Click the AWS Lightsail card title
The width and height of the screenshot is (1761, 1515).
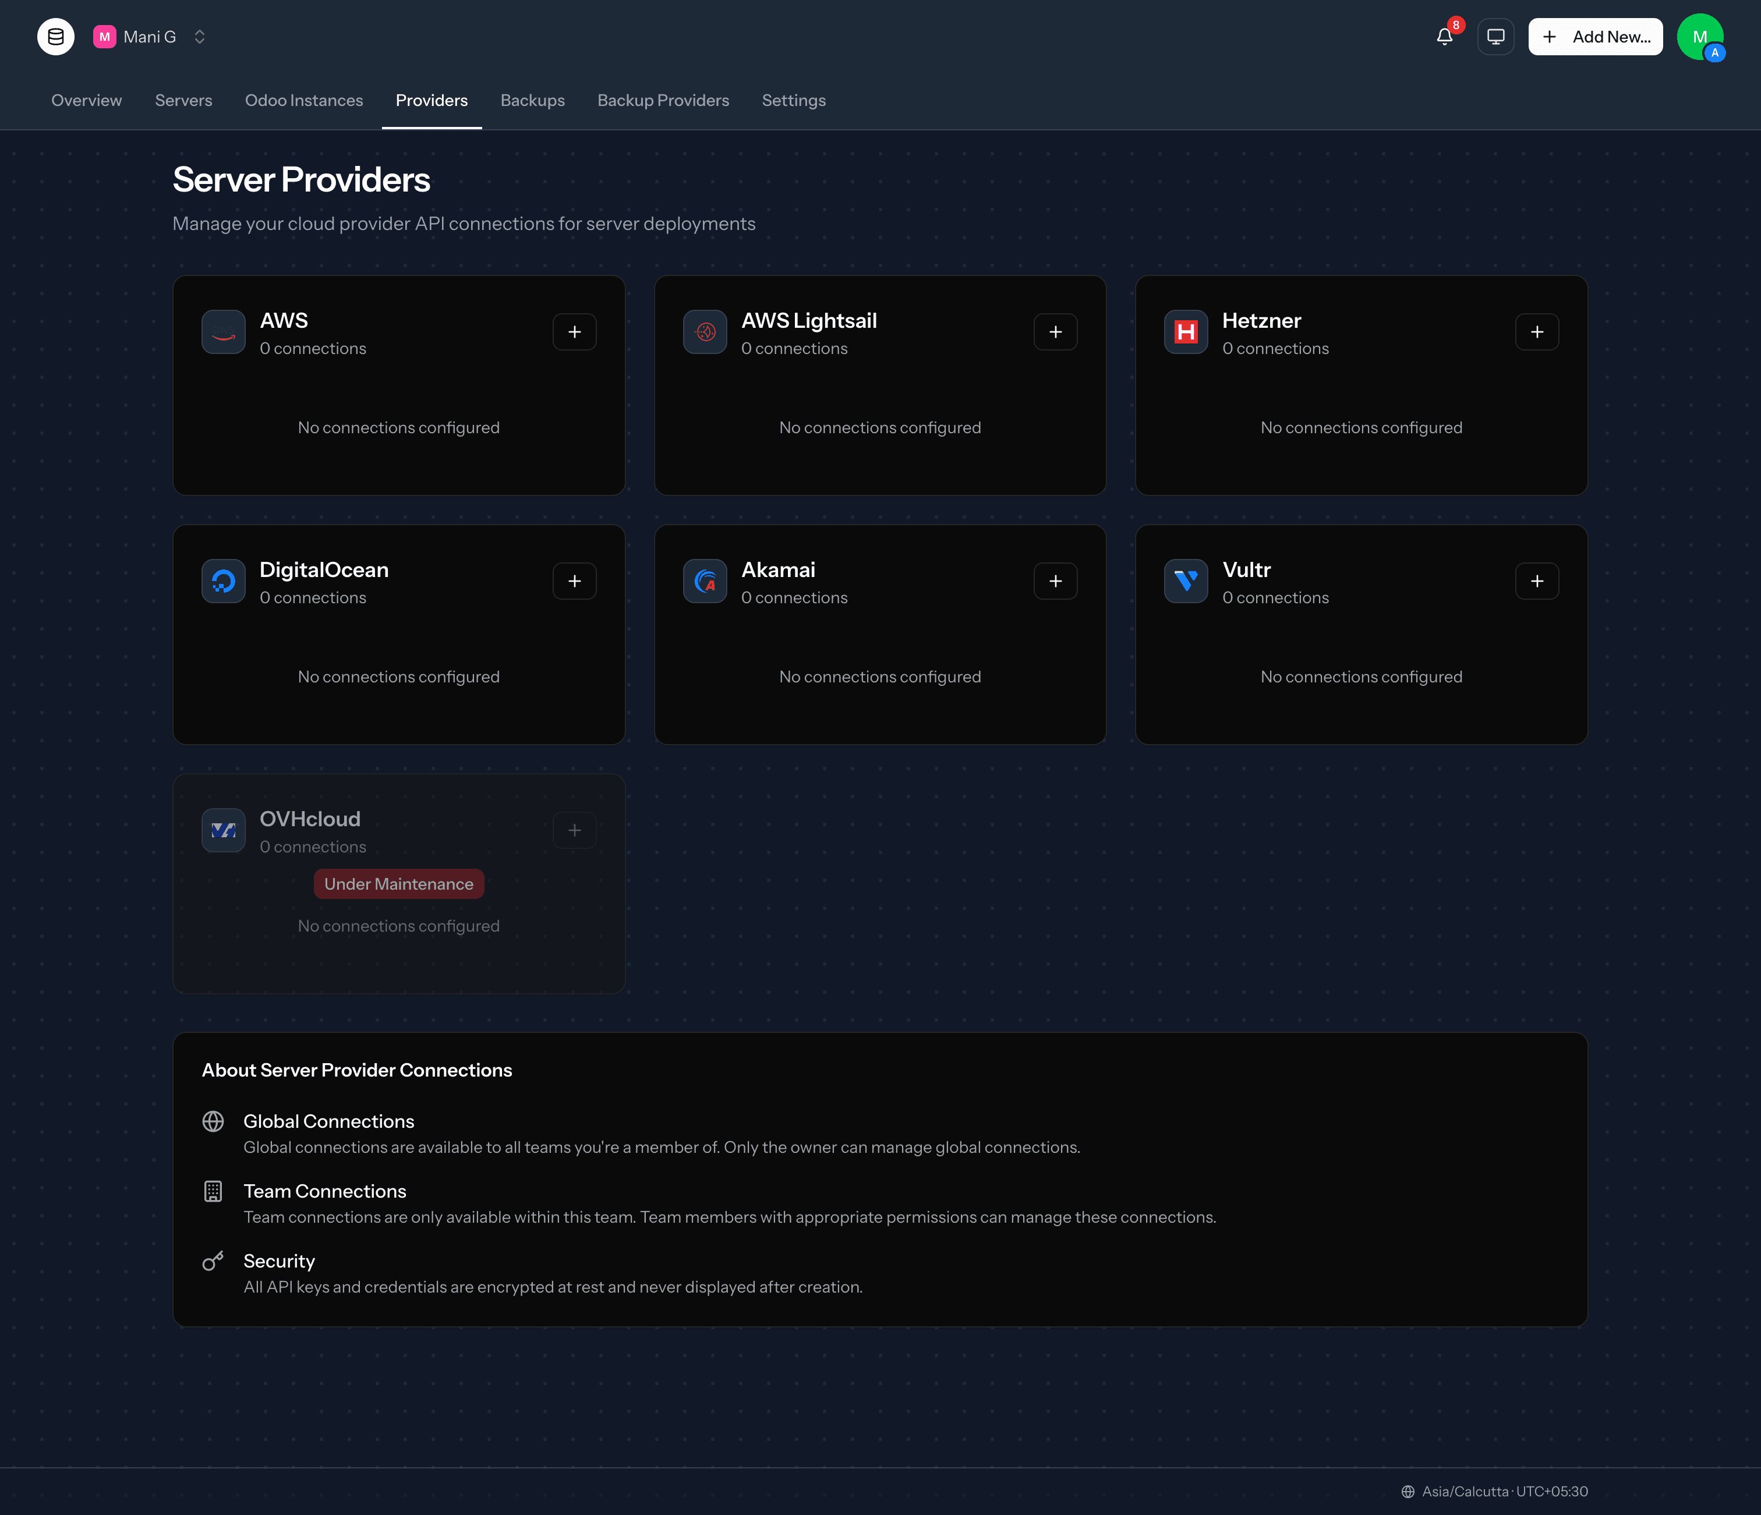click(809, 320)
